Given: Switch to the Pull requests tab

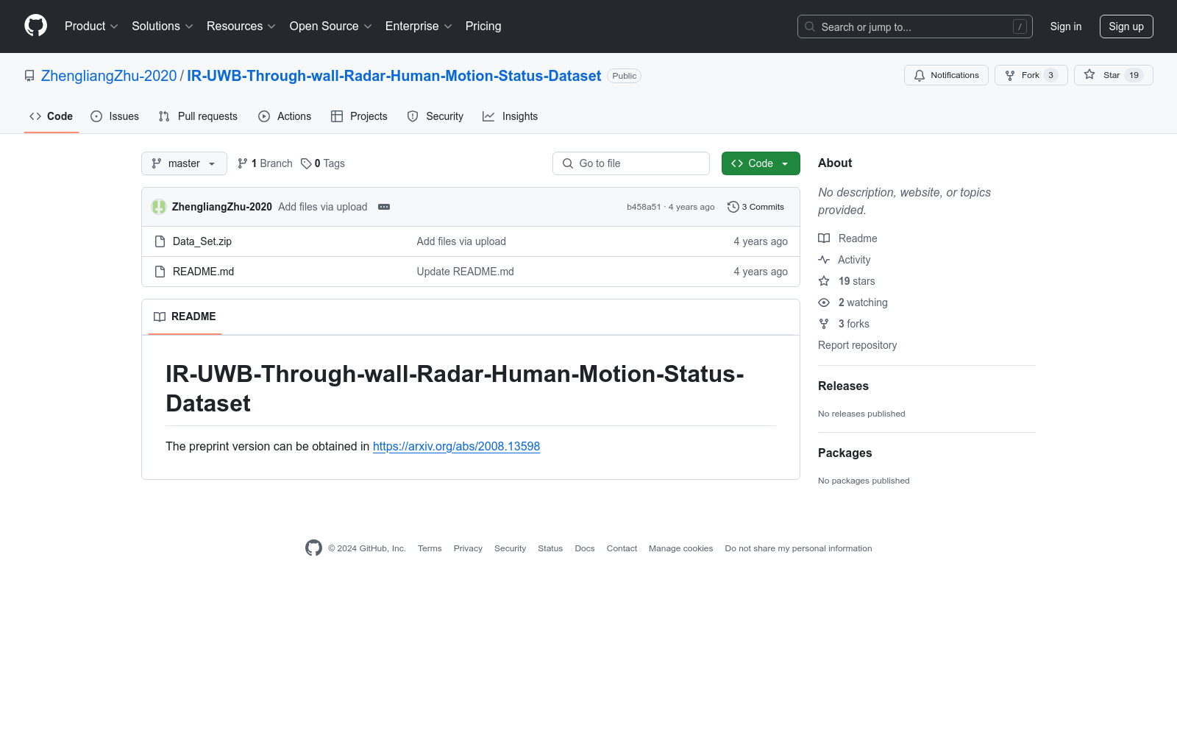Looking at the screenshot, I should click(197, 116).
